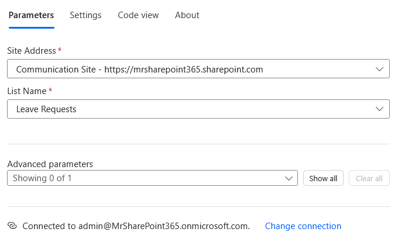
Task: Open the Settings tab
Action: 85,15
